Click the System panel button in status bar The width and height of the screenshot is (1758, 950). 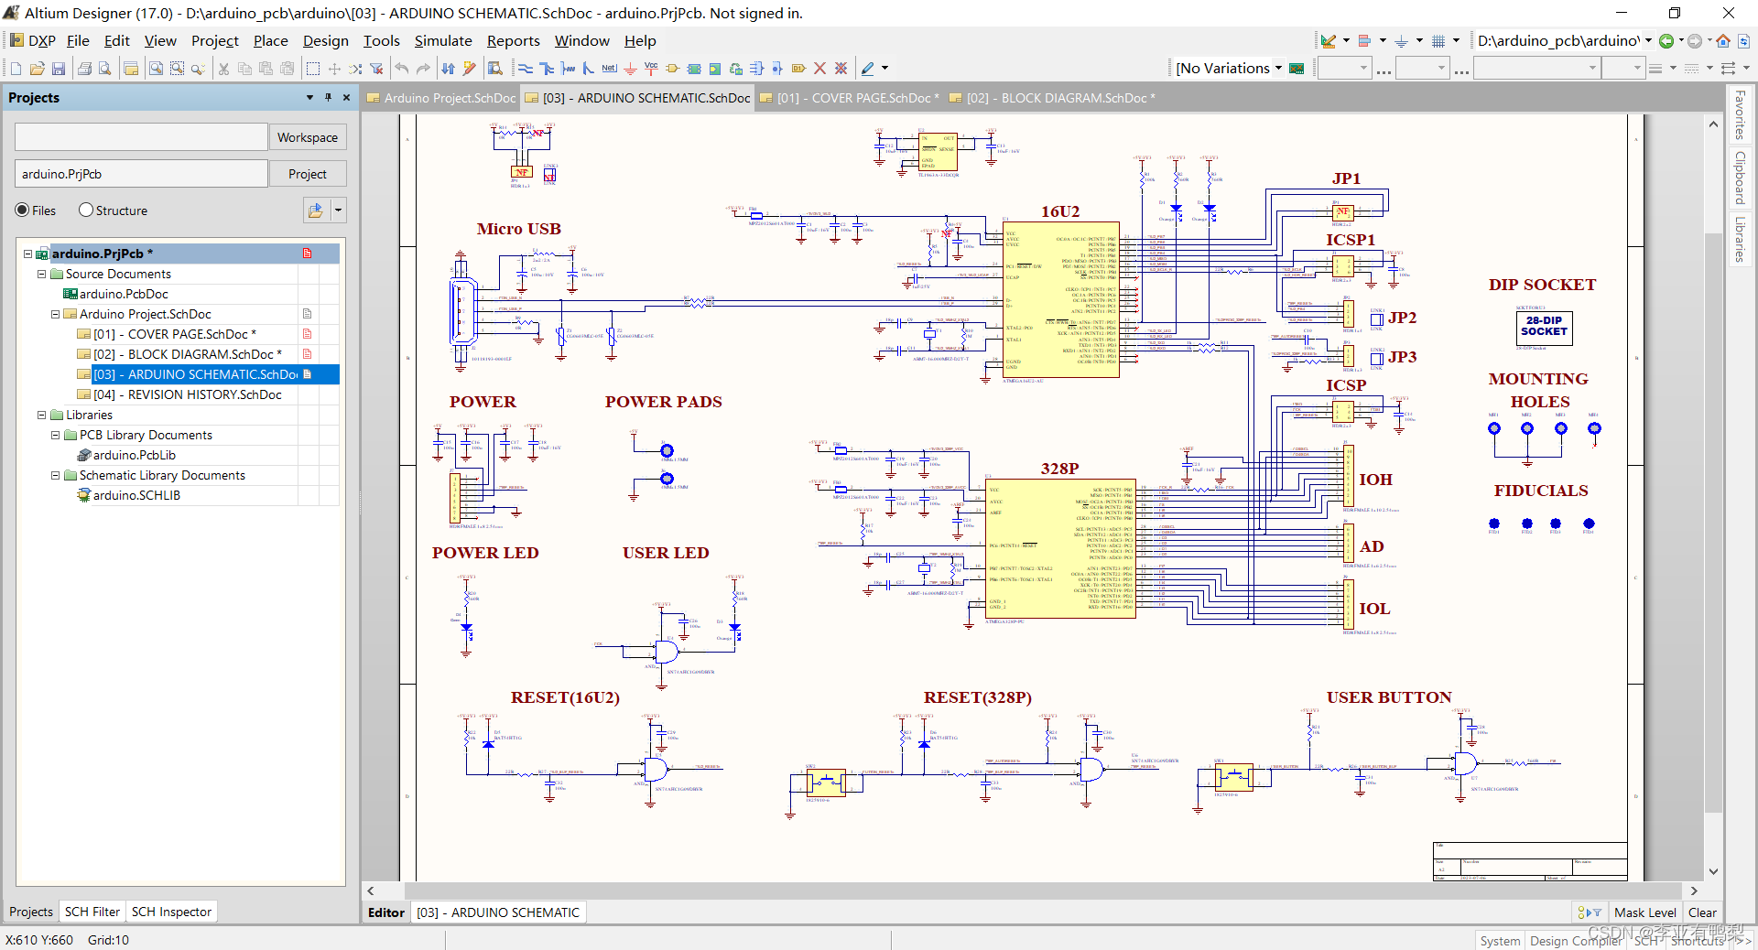pos(1500,941)
